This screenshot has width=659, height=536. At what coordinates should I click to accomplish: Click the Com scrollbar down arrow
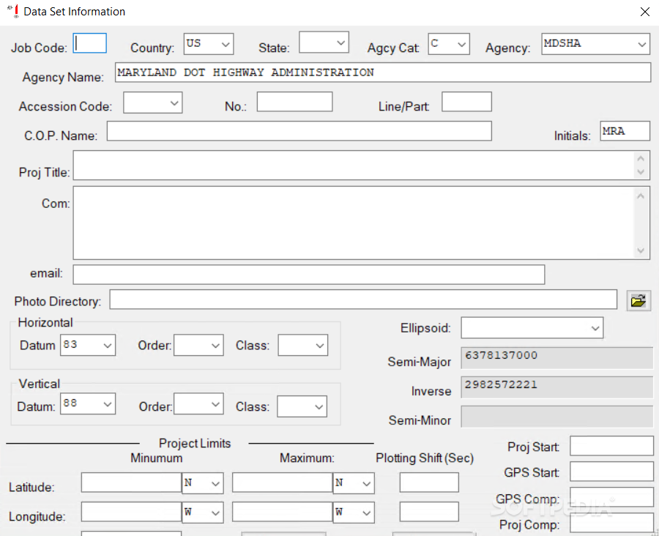pos(641,250)
